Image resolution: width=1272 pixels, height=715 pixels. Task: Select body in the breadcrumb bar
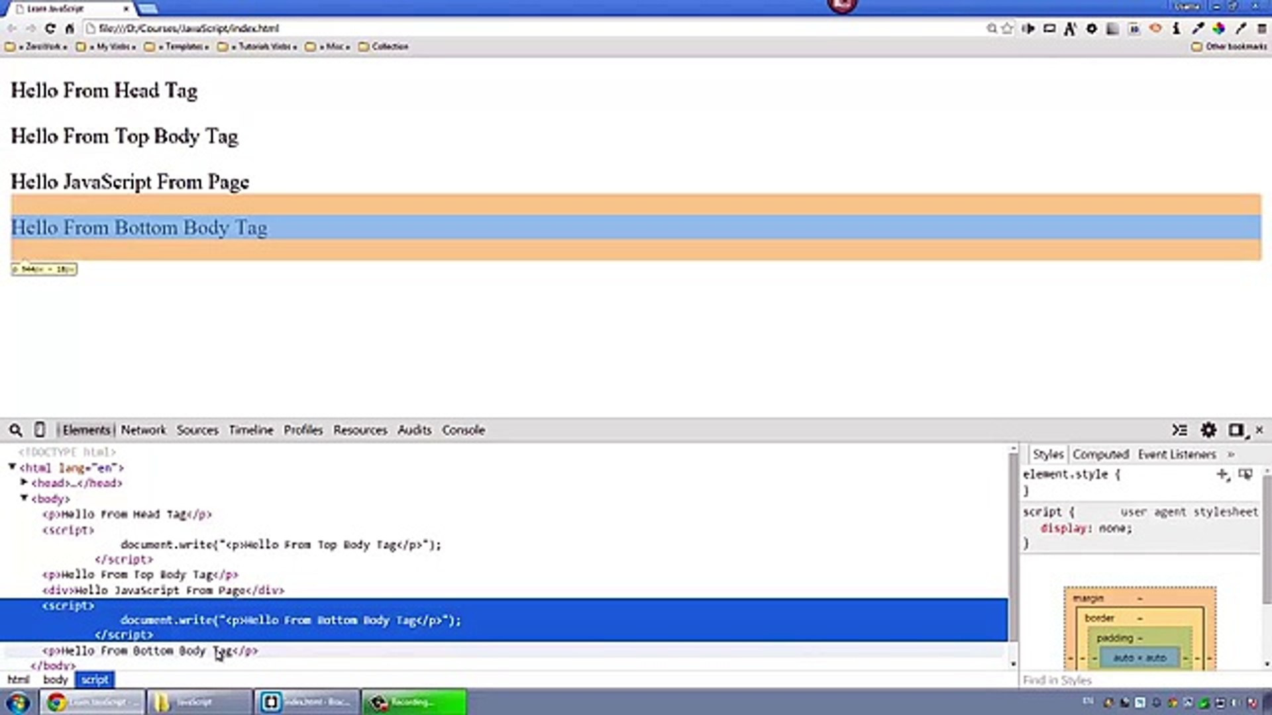(56, 680)
